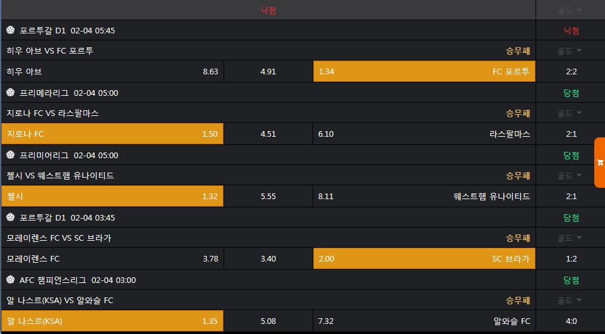The width and height of the screenshot is (605, 334).
Task: Select the FC 포르투 1.34 odds cell
Action: click(x=424, y=72)
